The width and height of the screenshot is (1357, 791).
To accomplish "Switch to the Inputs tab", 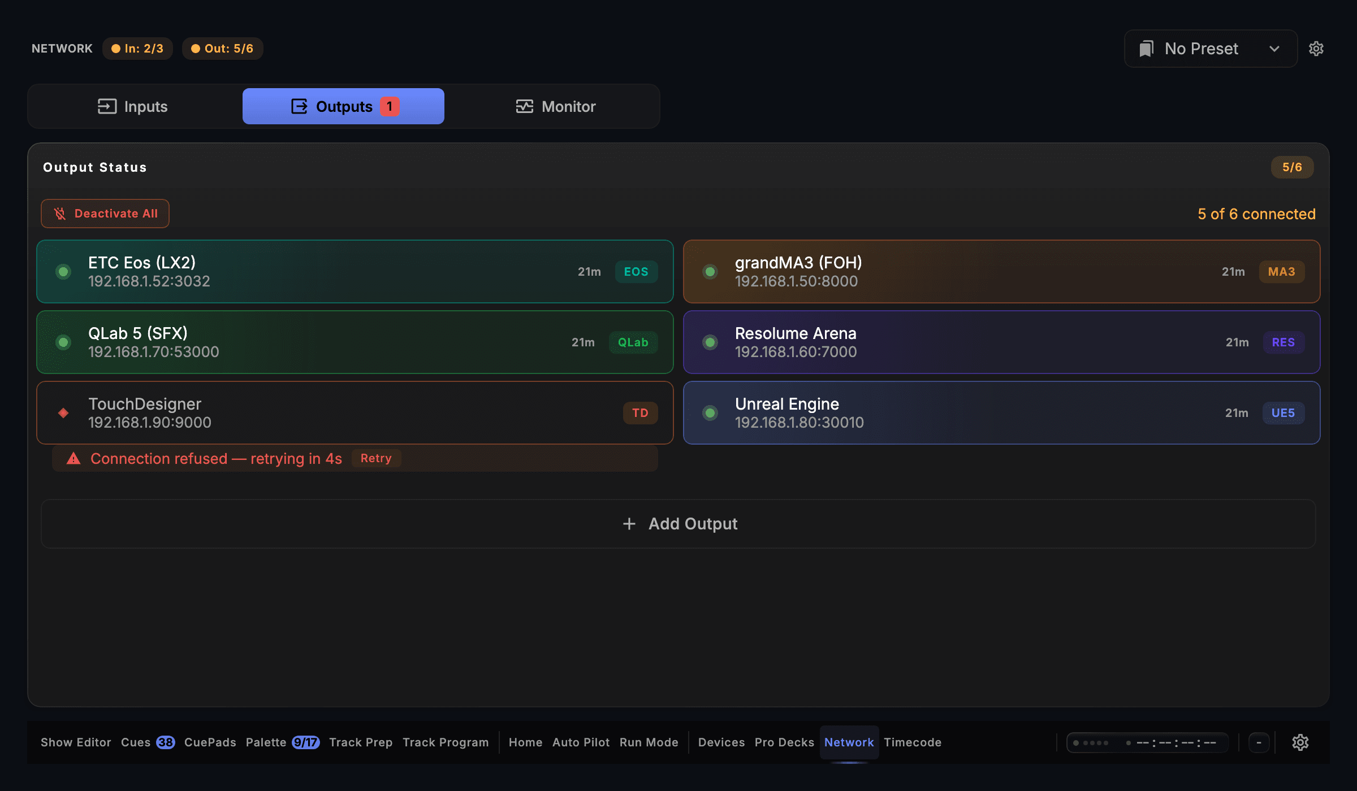I will [x=133, y=106].
